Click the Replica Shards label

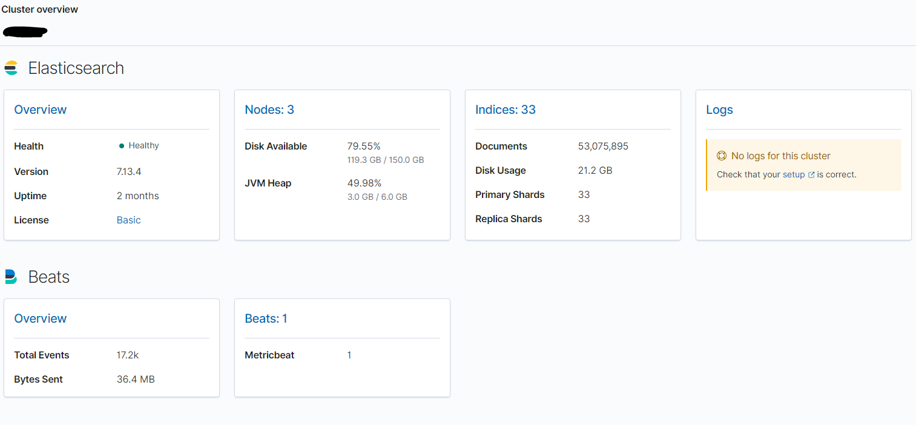tap(509, 219)
